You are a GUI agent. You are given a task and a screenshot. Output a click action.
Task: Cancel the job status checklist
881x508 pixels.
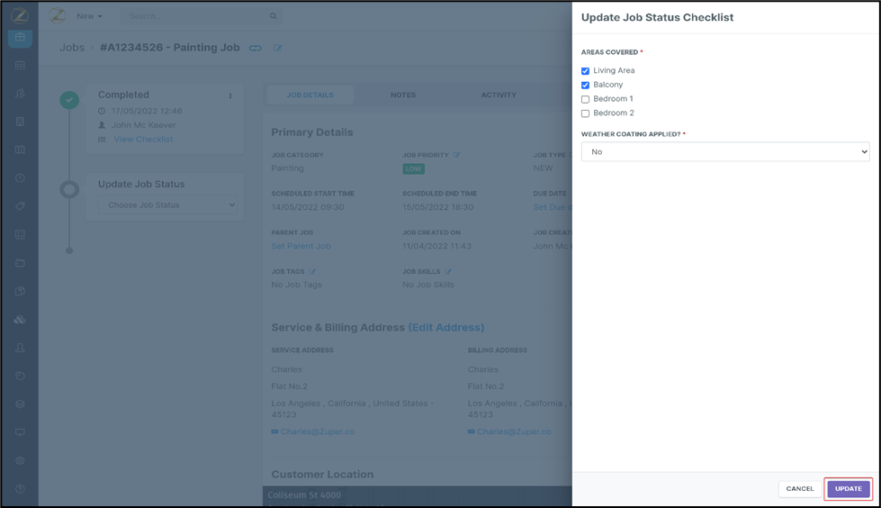point(799,489)
